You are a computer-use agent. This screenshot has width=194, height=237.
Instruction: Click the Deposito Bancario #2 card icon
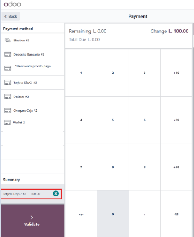click(8, 54)
